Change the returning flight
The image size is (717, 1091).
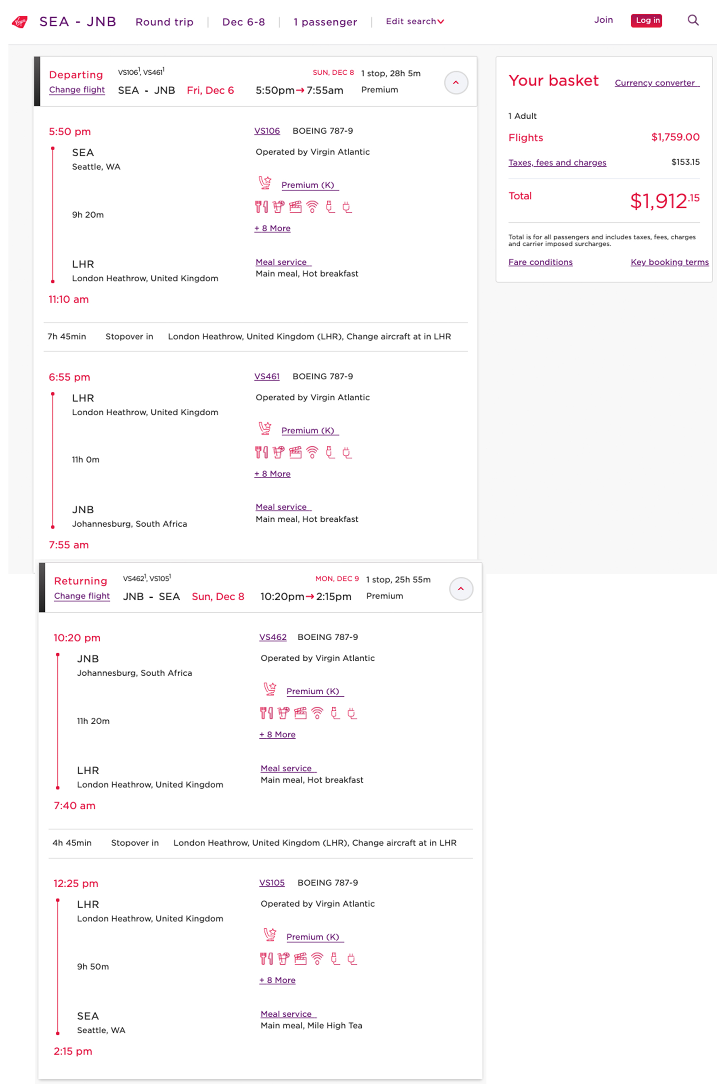pyautogui.click(x=82, y=596)
